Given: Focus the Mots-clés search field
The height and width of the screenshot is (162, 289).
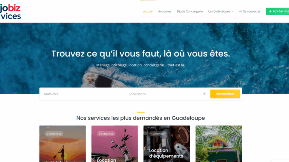Looking at the screenshot, I should [x=82, y=94].
